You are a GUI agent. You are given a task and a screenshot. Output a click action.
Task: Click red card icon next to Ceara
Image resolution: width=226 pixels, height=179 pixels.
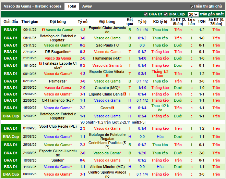(x=113, y=108)
